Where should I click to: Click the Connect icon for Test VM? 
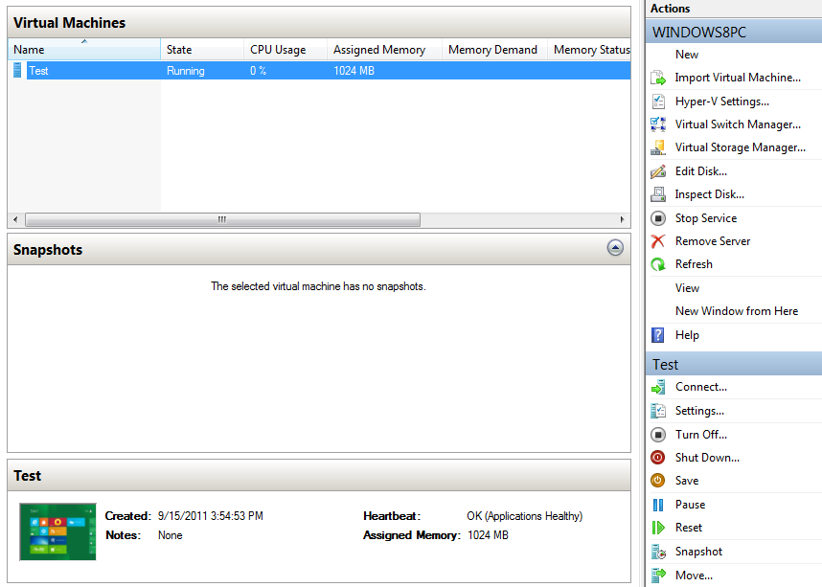click(658, 387)
